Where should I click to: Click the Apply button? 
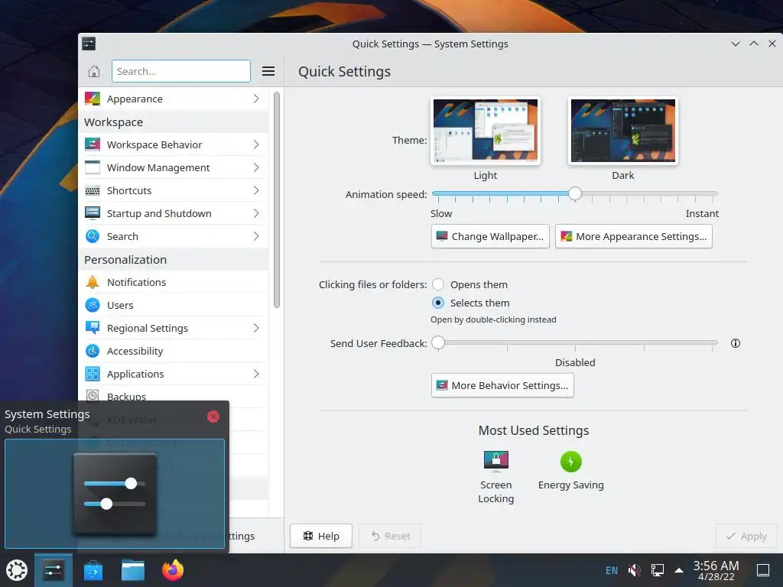pos(746,536)
